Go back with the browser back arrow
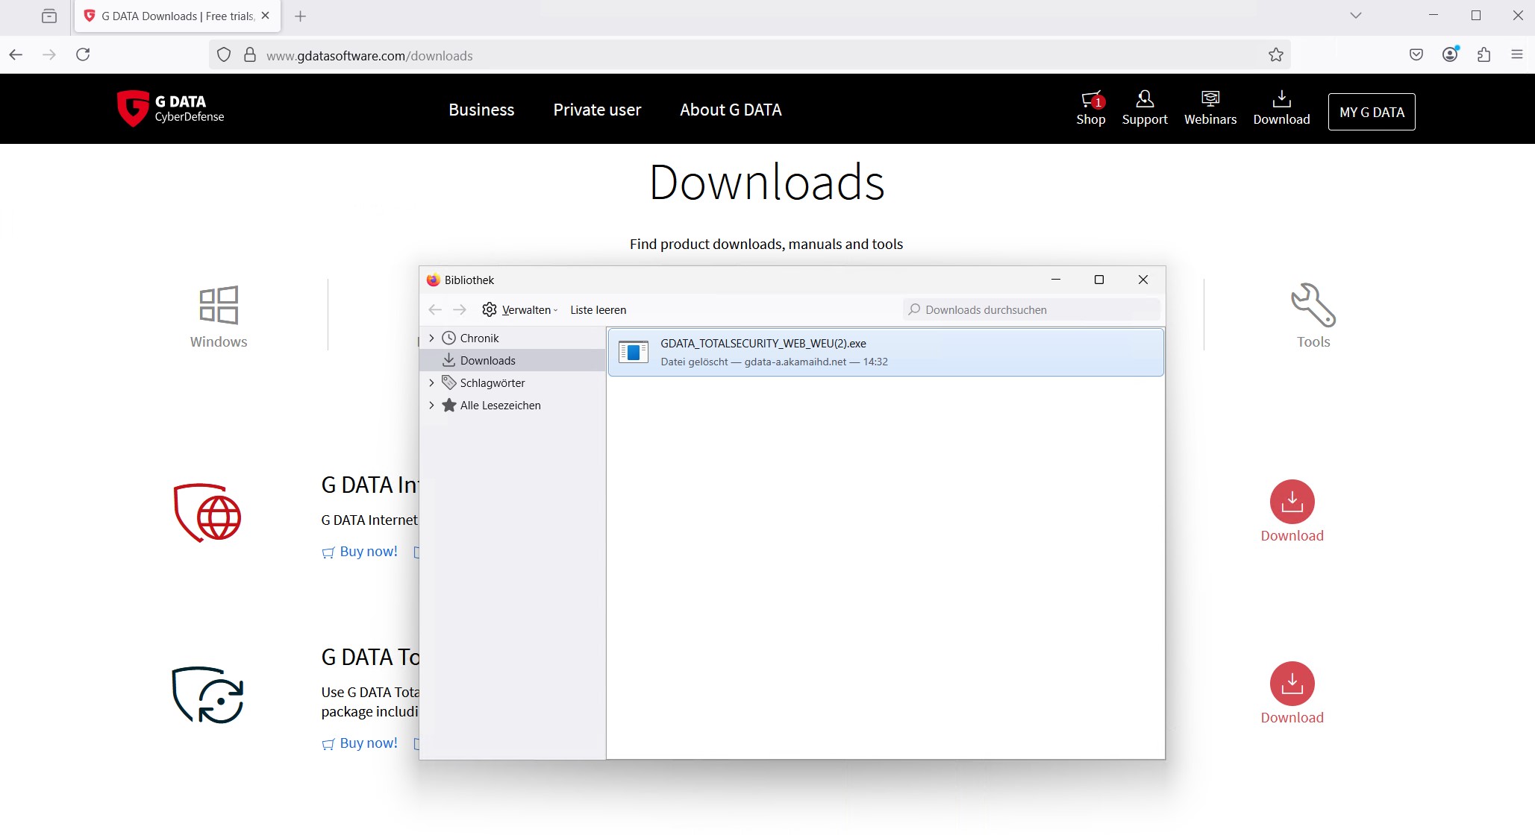Image resolution: width=1535 pixels, height=835 pixels. coord(16,54)
